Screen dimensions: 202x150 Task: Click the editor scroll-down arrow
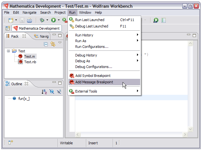point(190,129)
